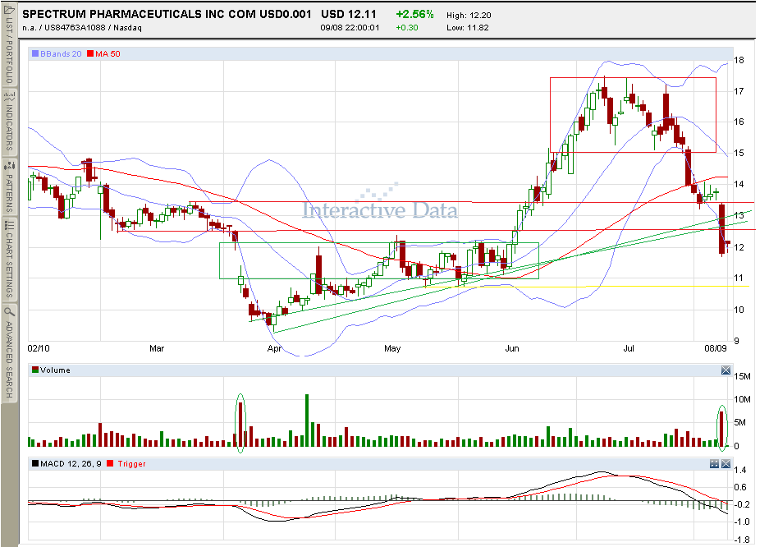The width and height of the screenshot is (769, 547).
Task: Click the Advanced Search magnifier icon
Action: [9, 311]
